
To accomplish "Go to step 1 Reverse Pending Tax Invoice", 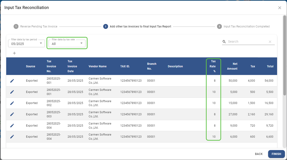I will [36, 27].
